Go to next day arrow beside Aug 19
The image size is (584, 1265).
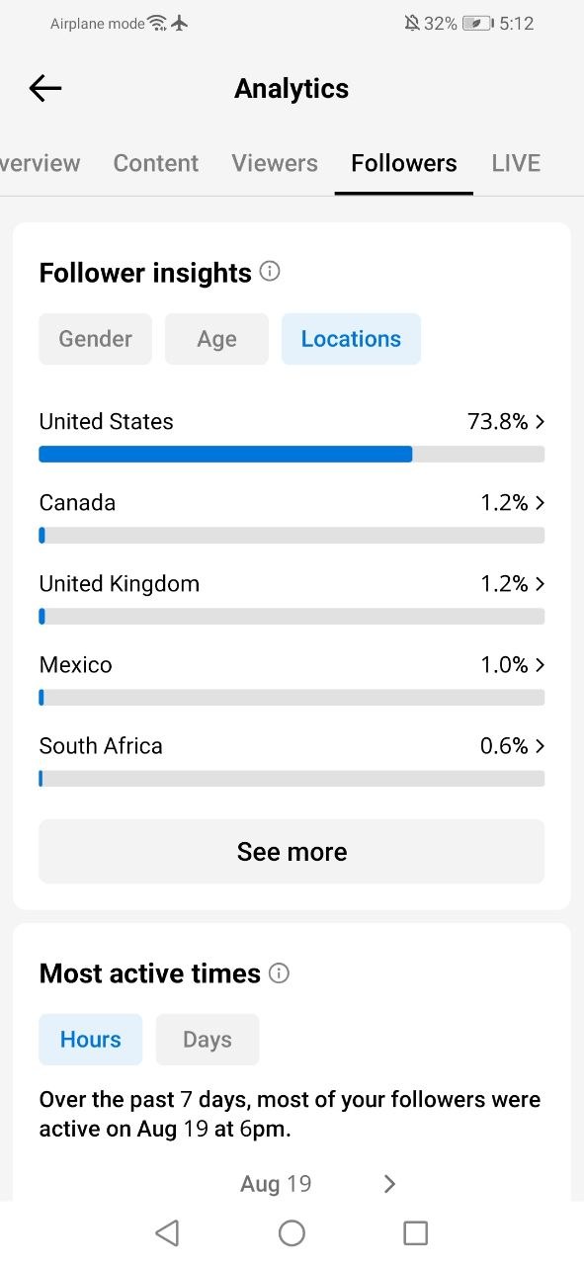[x=389, y=1184]
